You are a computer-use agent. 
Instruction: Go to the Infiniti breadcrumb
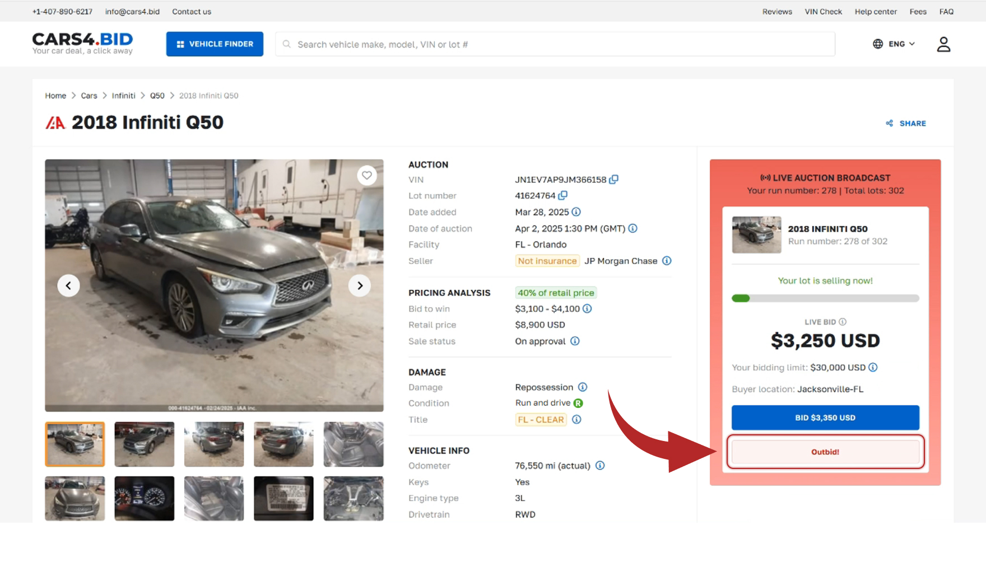coord(123,96)
